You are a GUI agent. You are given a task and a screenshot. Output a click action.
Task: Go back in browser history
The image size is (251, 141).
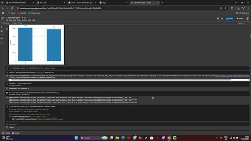[x=3, y=8]
